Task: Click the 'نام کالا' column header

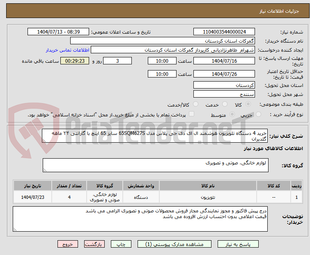Action: [208, 186]
